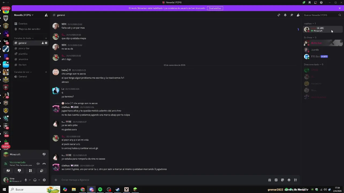Select the general text channel

point(31,43)
